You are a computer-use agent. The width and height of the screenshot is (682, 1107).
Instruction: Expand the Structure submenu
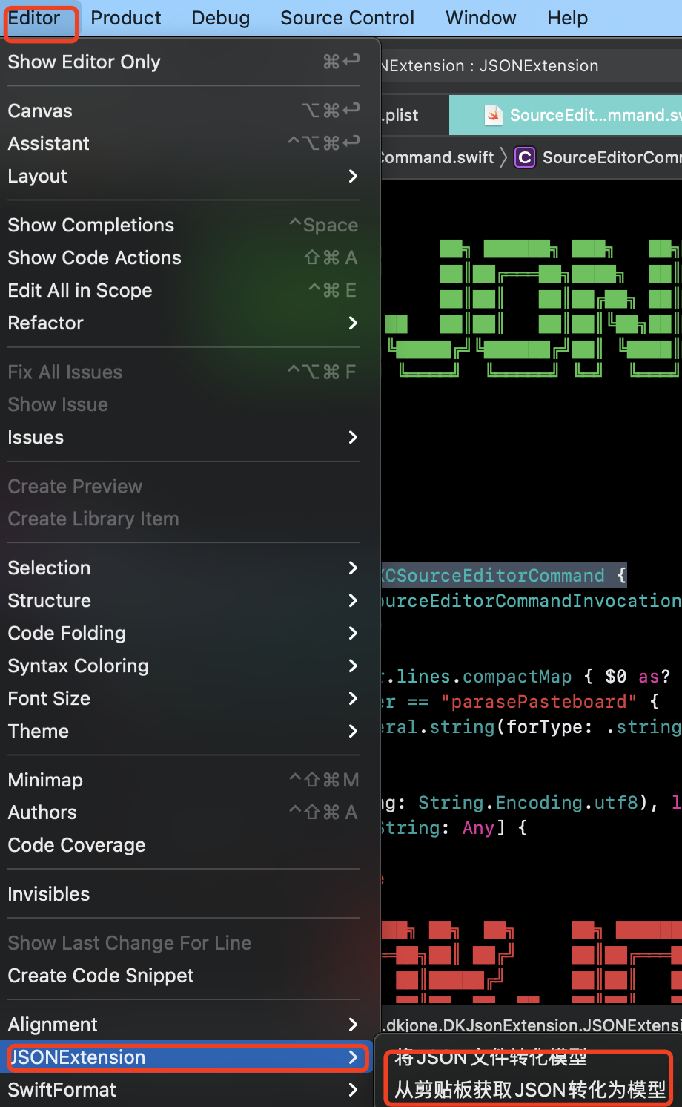(x=184, y=600)
